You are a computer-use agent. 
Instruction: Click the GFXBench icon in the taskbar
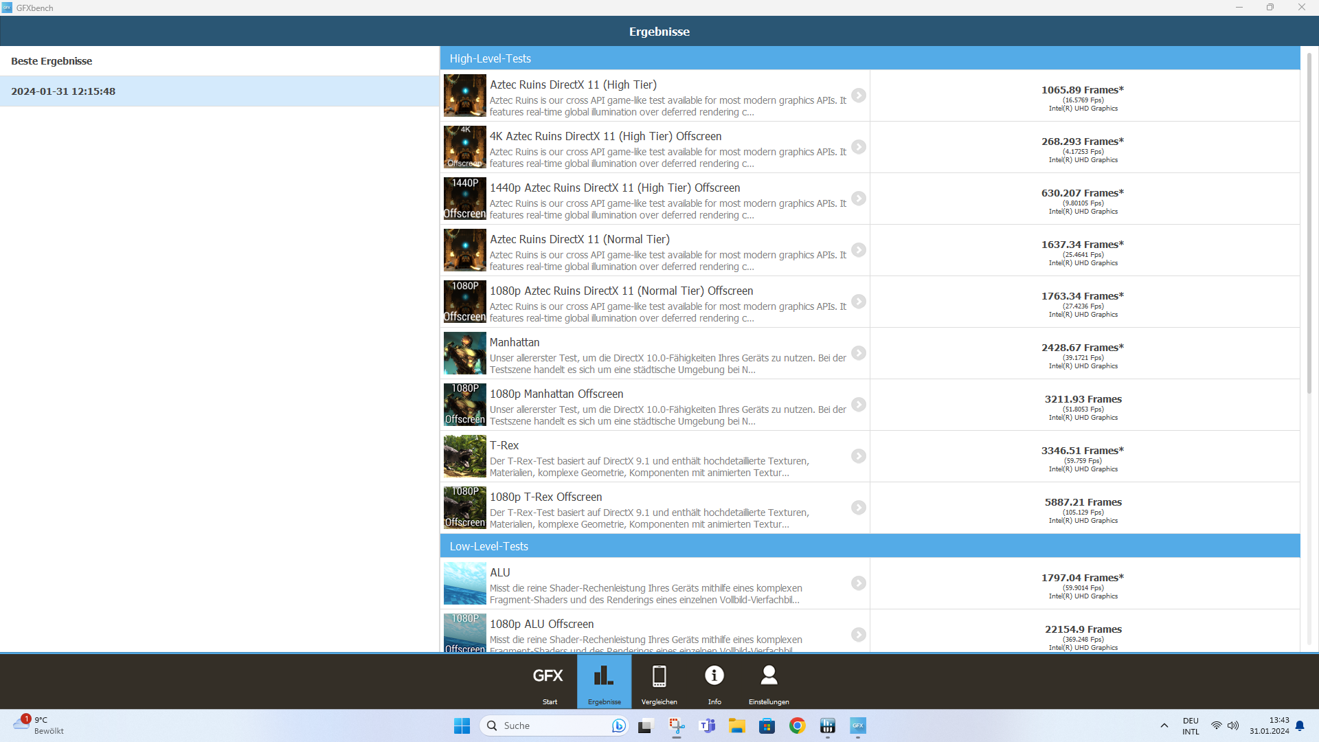click(x=858, y=726)
